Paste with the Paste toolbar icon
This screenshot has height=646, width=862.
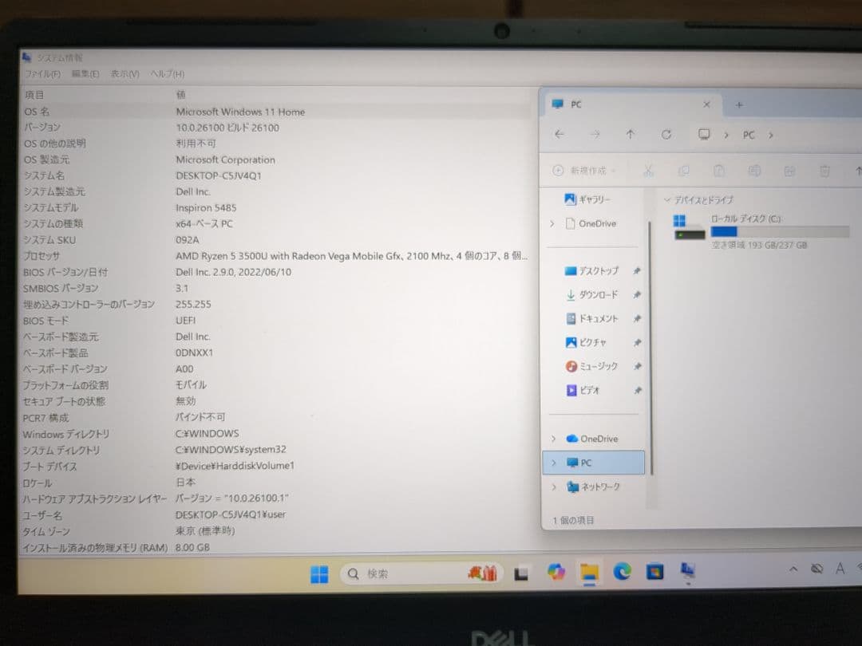click(719, 170)
